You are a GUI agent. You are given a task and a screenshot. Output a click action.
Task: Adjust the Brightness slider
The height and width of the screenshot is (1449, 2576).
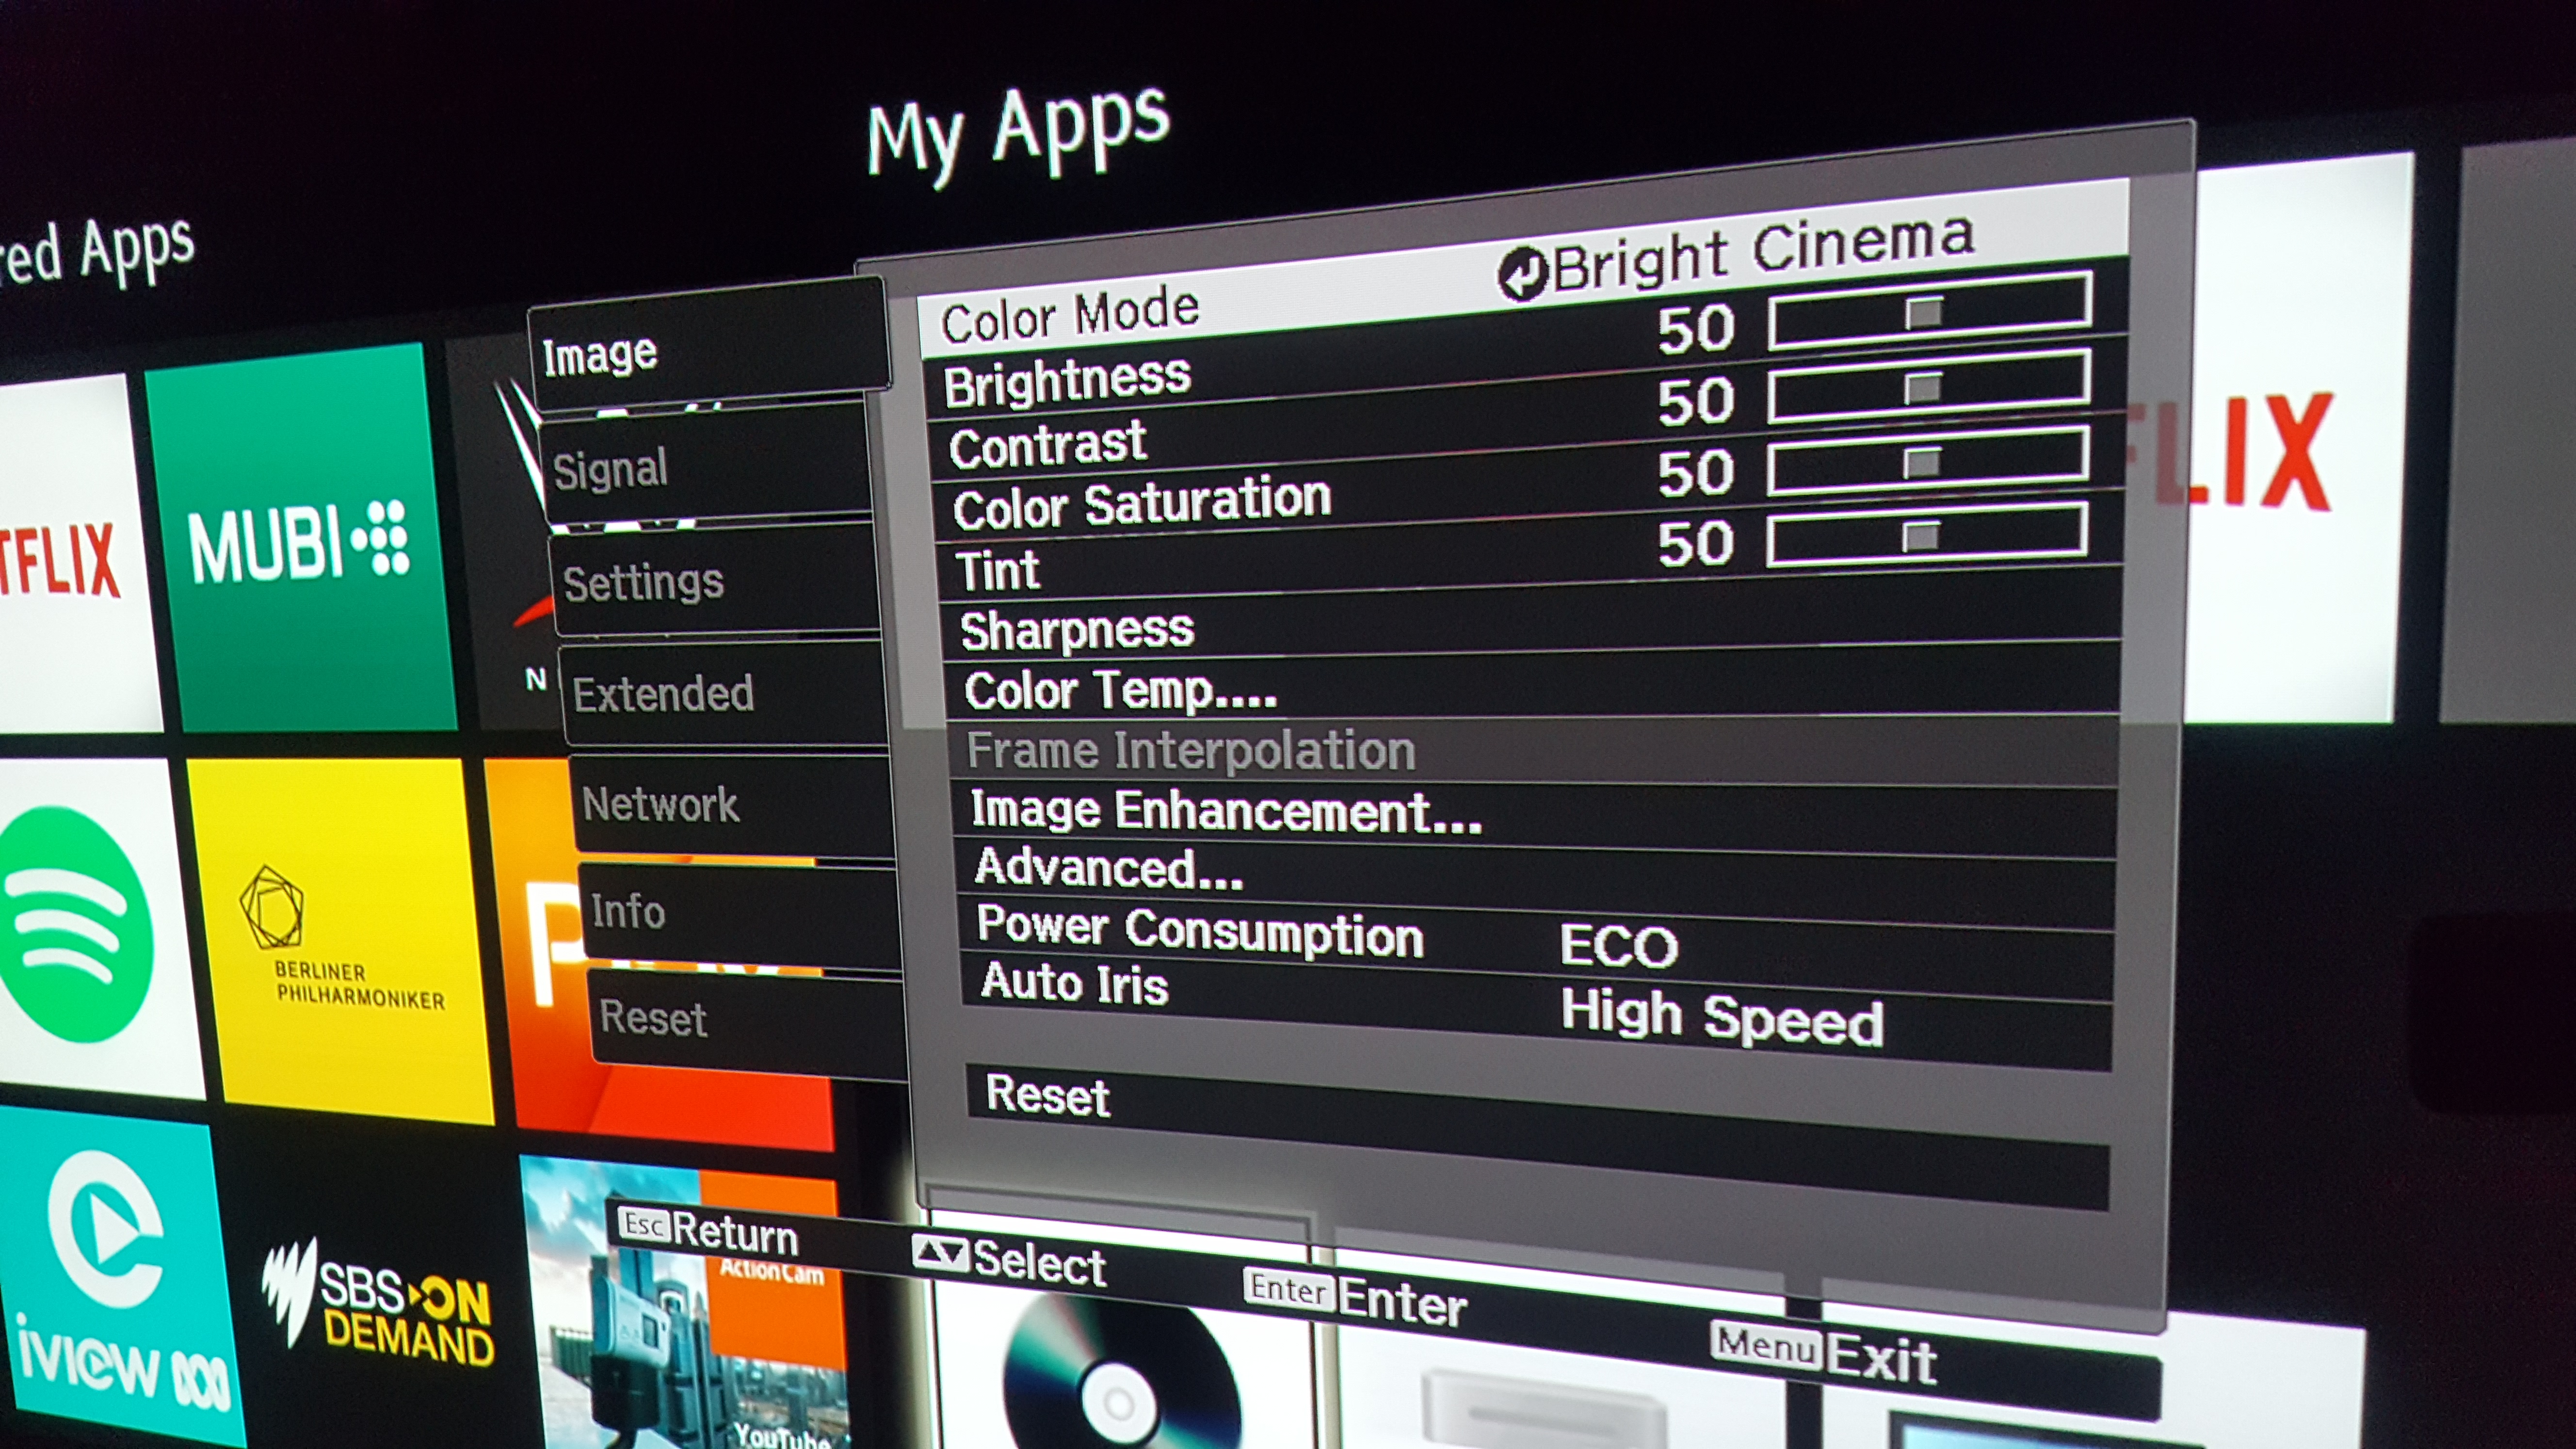[x=1929, y=312]
